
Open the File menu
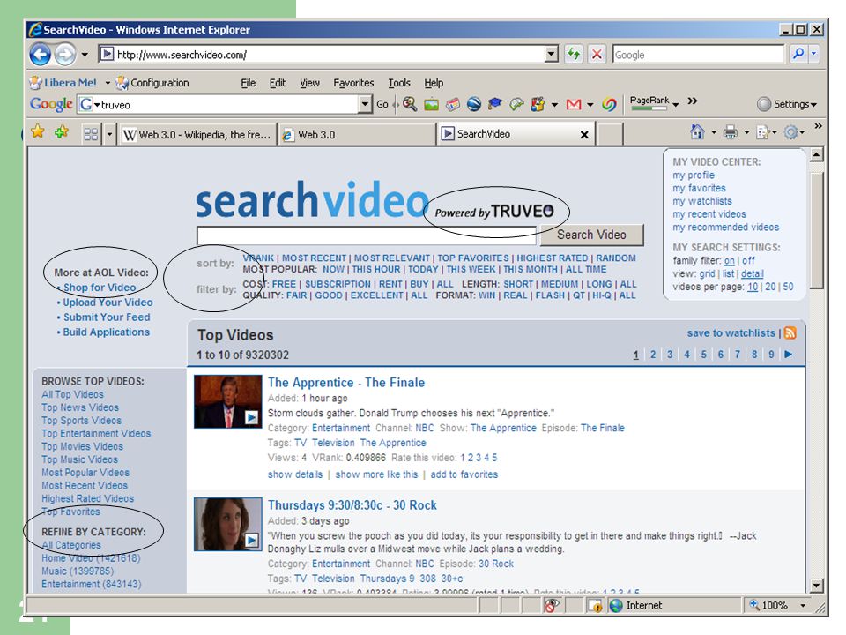pyautogui.click(x=249, y=83)
